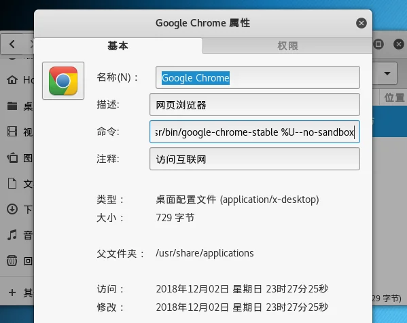The image size is (407, 323).
Task: Switch to the 权限 tab
Action: click(287, 46)
